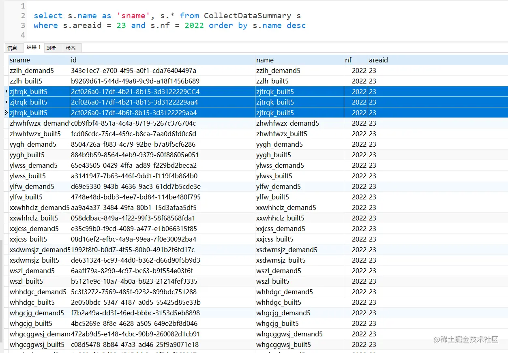Open the 状态 tab

71,48
